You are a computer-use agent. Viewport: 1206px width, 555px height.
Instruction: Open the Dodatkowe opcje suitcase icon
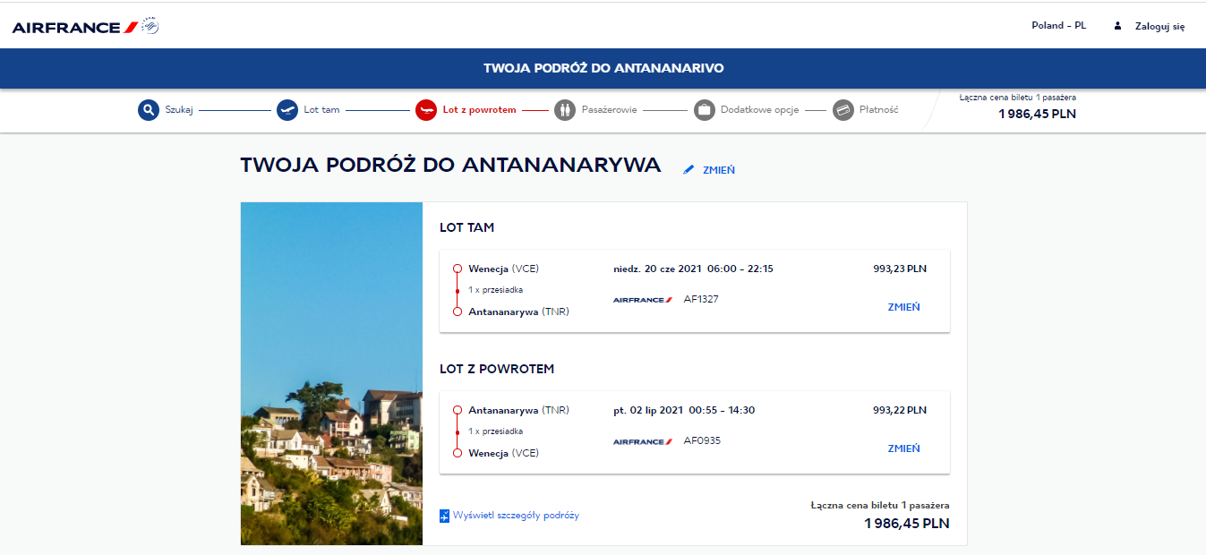point(705,110)
